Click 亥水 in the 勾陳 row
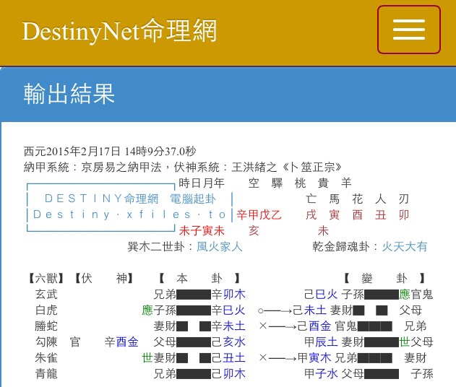 (x=234, y=342)
